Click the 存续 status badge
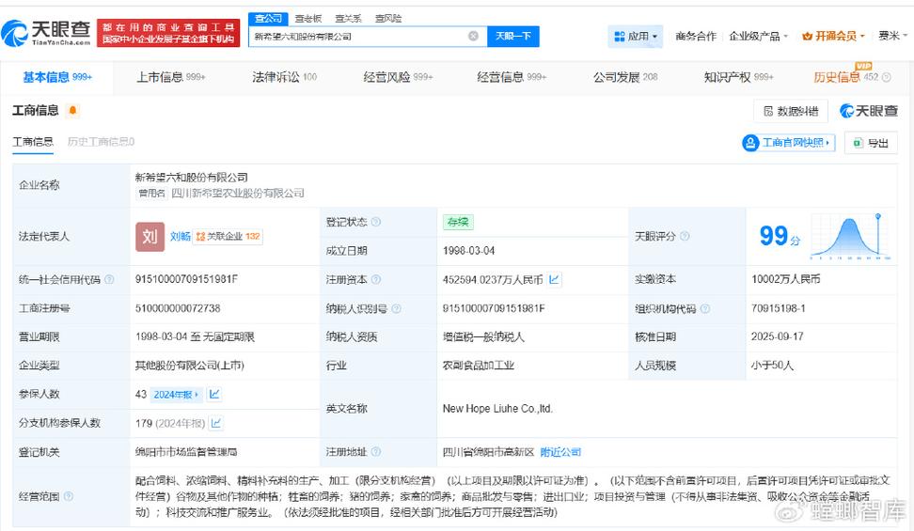The height and width of the screenshot is (531, 914). pyautogui.click(x=458, y=222)
